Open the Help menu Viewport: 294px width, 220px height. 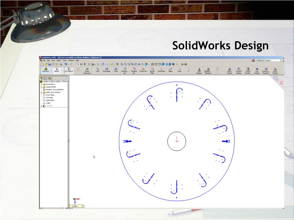pyautogui.click(x=77, y=60)
